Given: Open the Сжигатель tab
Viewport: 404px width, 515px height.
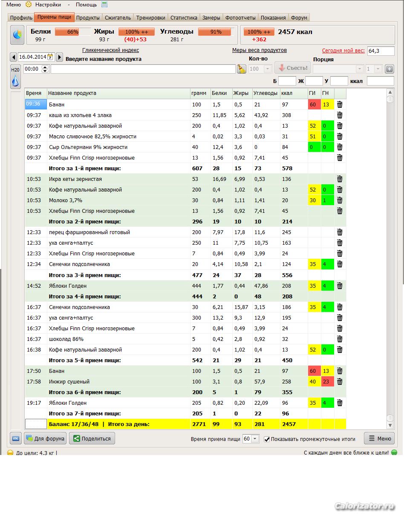Looking at the screenshot, I should [118, 18].
